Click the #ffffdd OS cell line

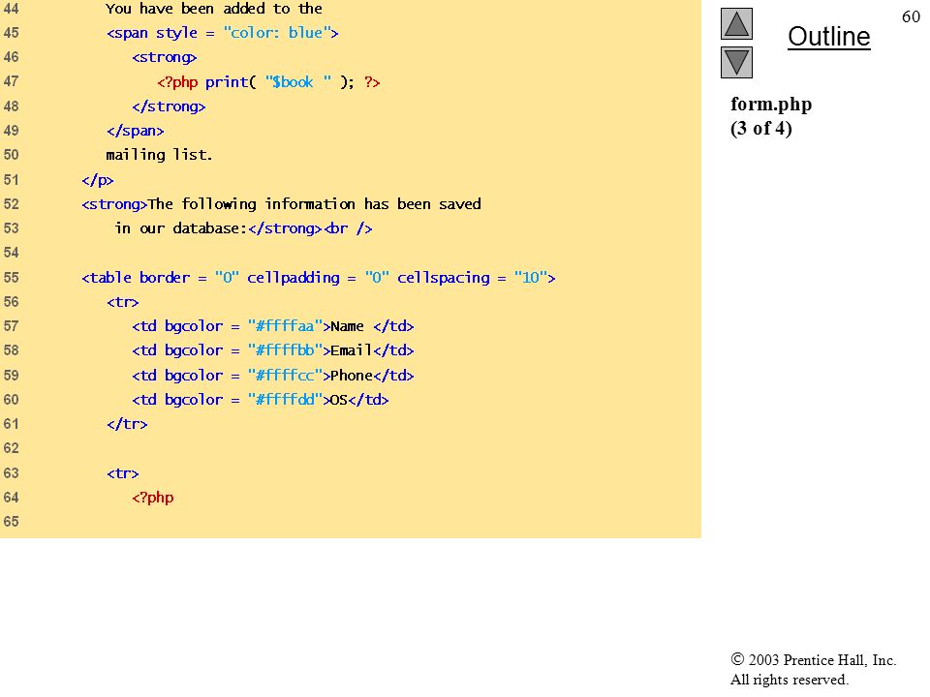261,400
